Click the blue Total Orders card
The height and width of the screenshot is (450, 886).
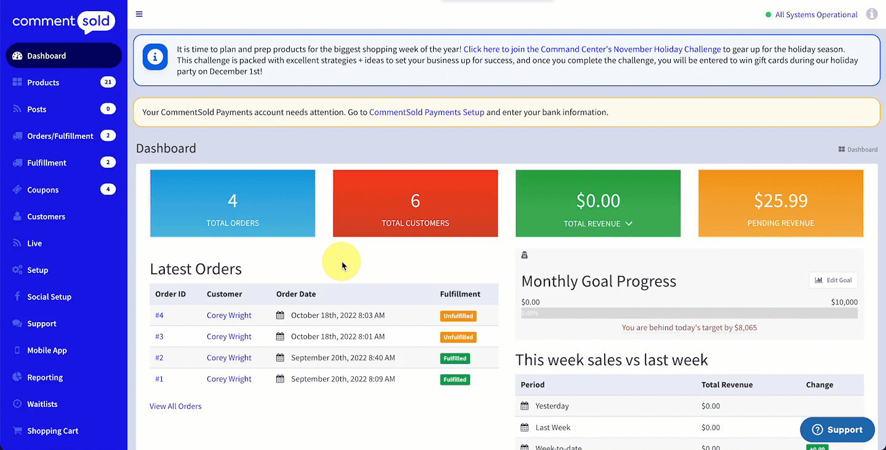[x=233, y=203]
